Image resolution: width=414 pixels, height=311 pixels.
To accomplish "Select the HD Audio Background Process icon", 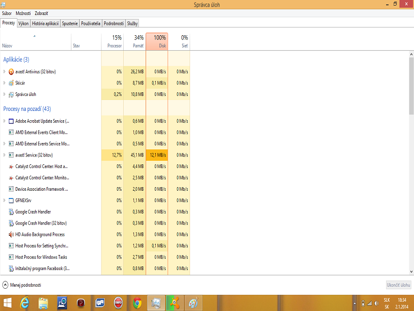I will tap(11, 234).
